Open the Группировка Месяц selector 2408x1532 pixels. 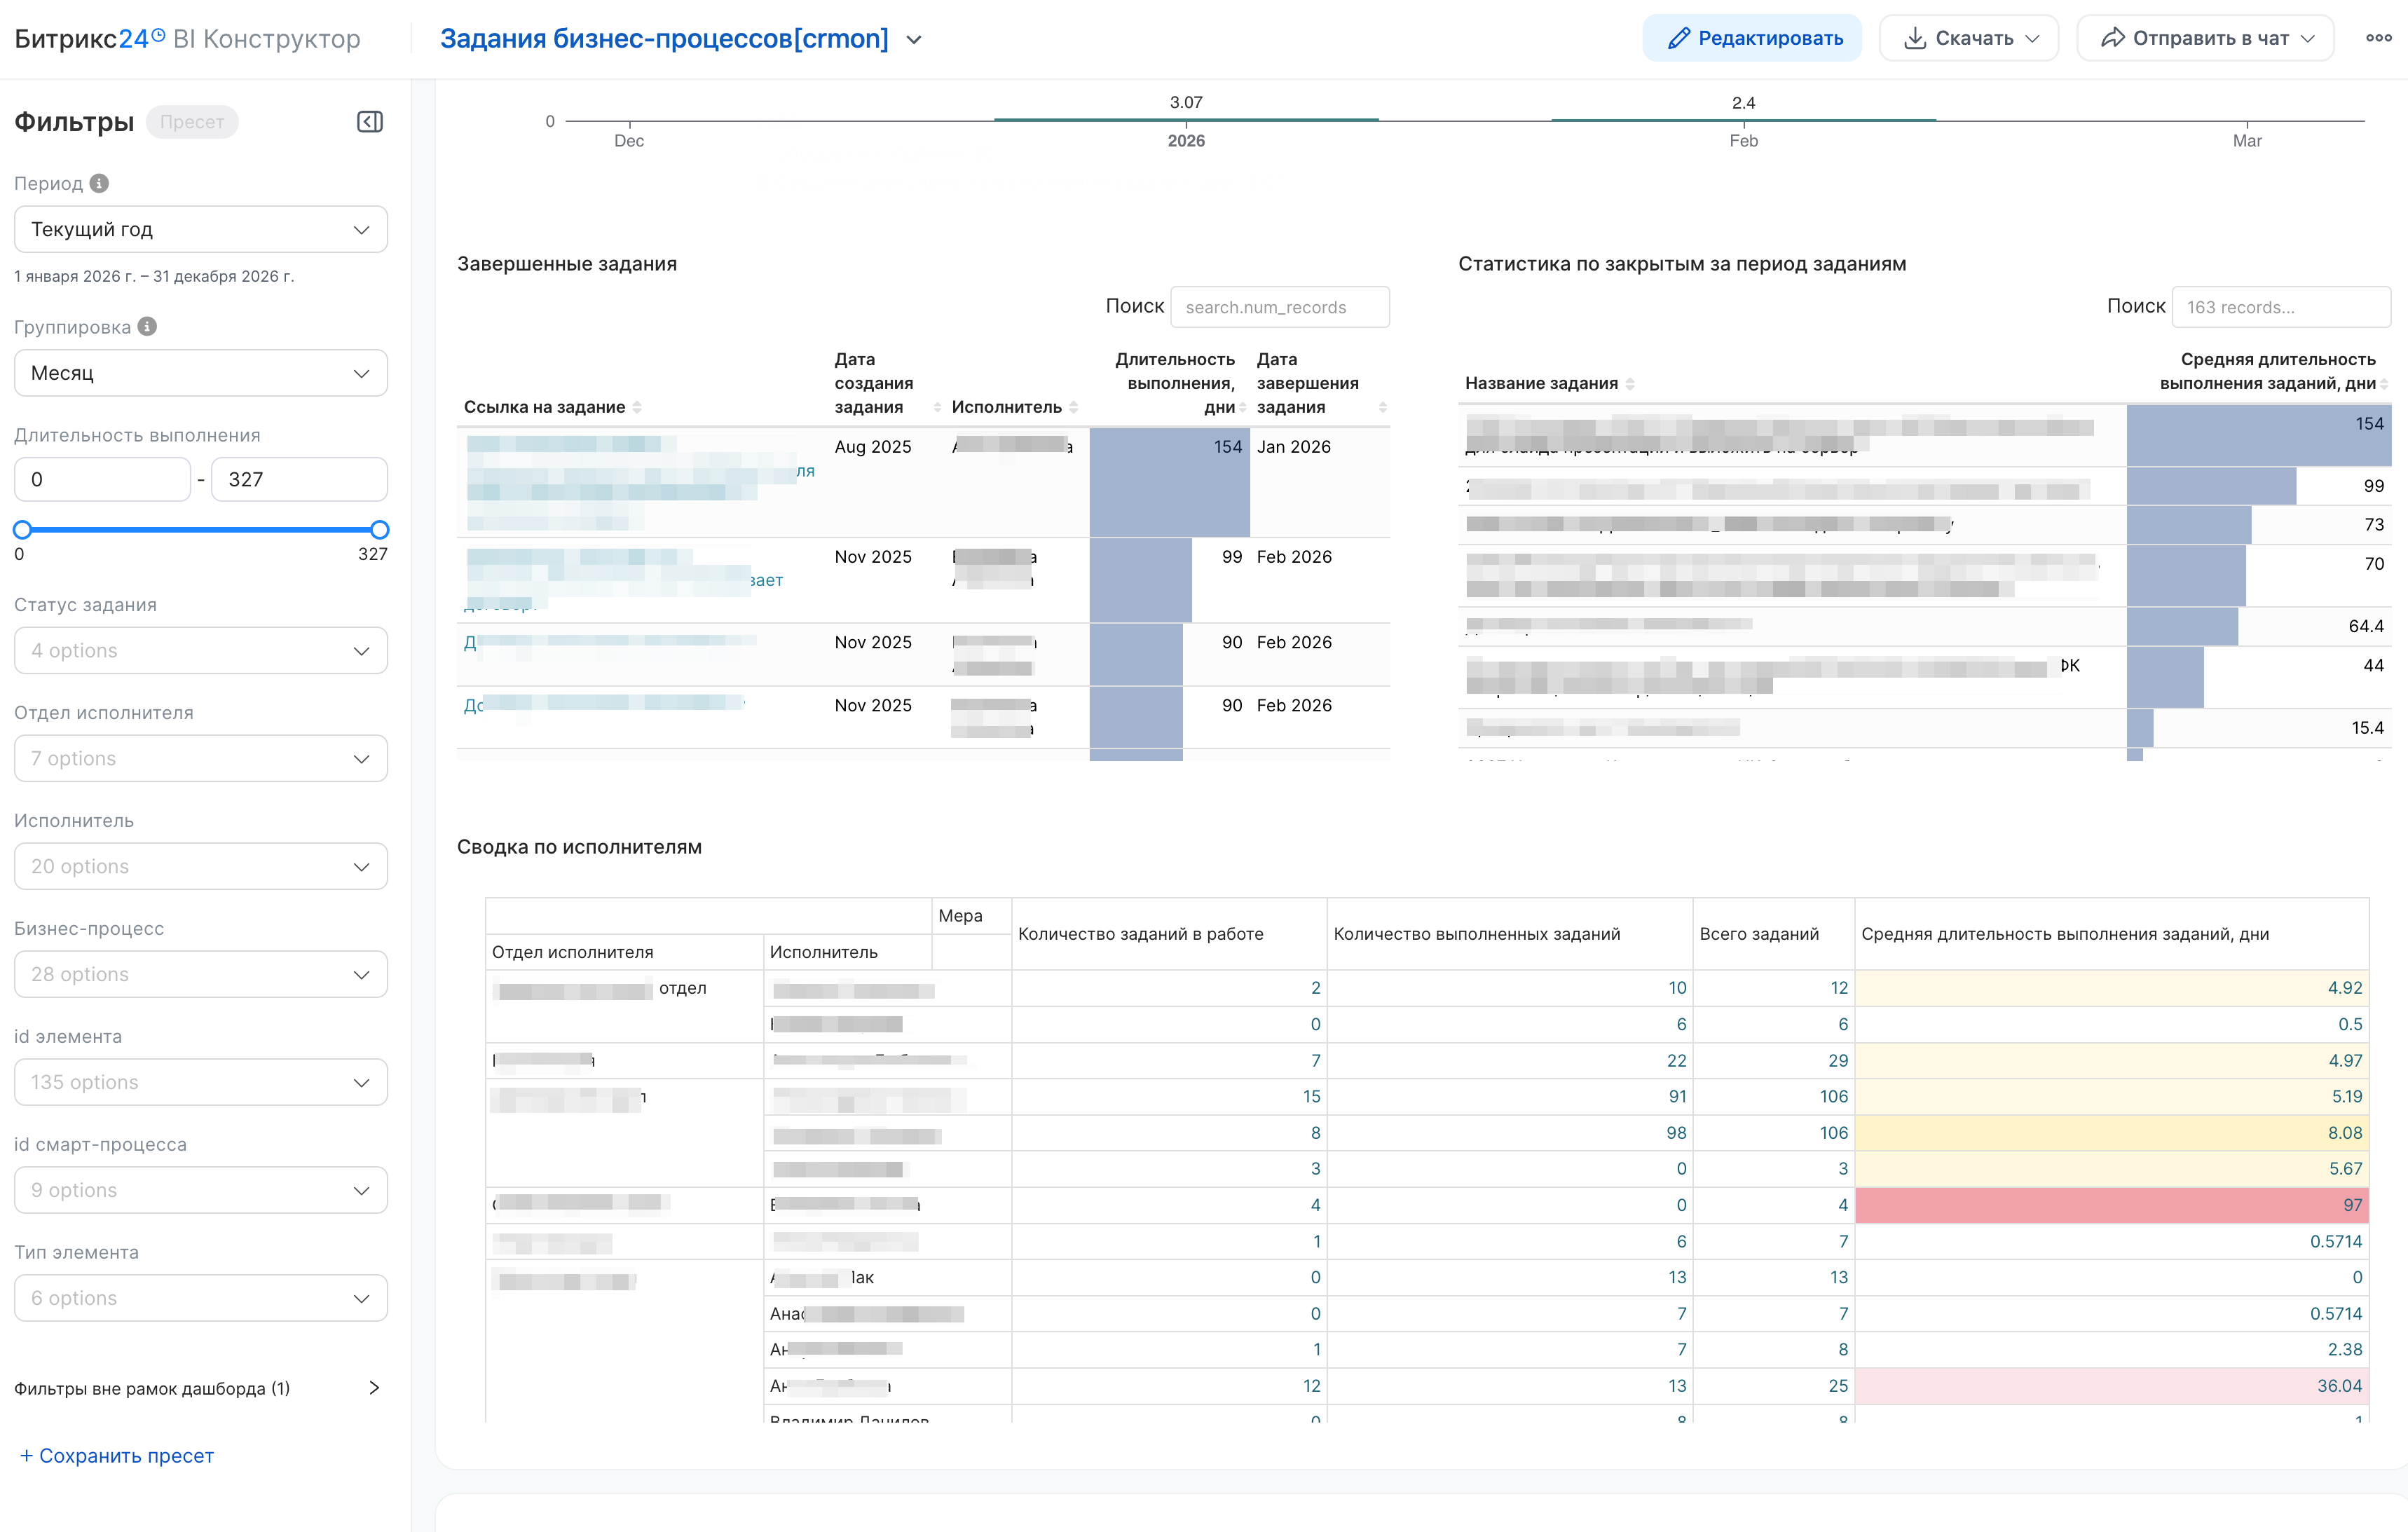(200, 373)
